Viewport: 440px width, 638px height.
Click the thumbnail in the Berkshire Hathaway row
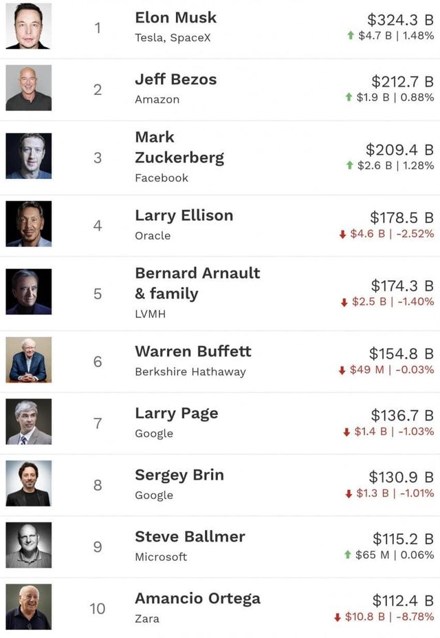[29, 360]
